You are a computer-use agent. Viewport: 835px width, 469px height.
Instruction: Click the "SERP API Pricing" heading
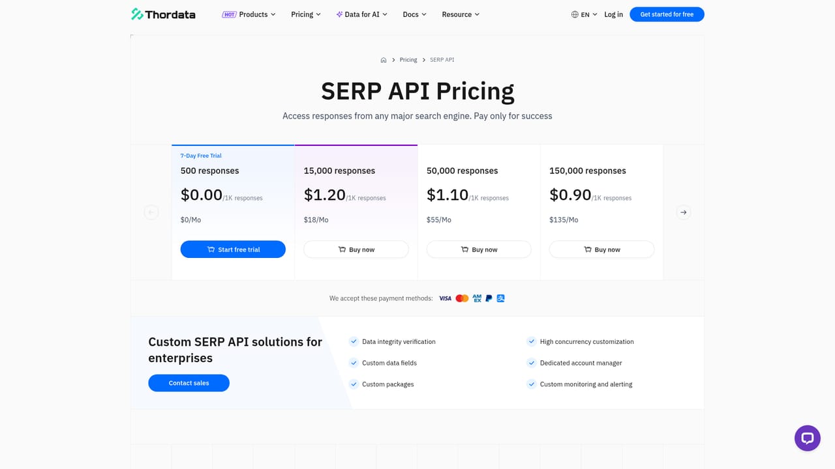[x=417, y=91]
